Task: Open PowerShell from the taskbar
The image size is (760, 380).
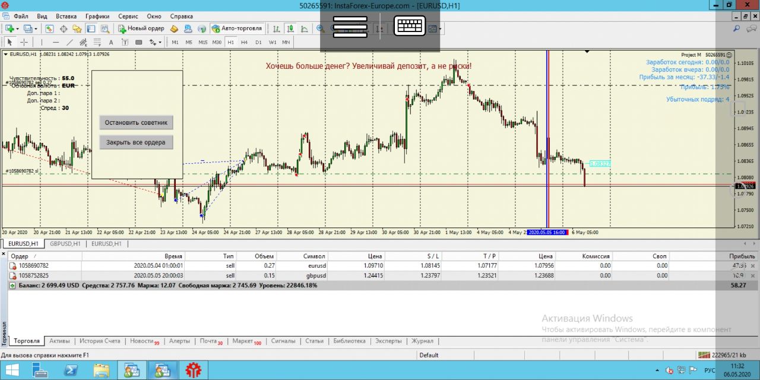Action: [x=71, y=370]
